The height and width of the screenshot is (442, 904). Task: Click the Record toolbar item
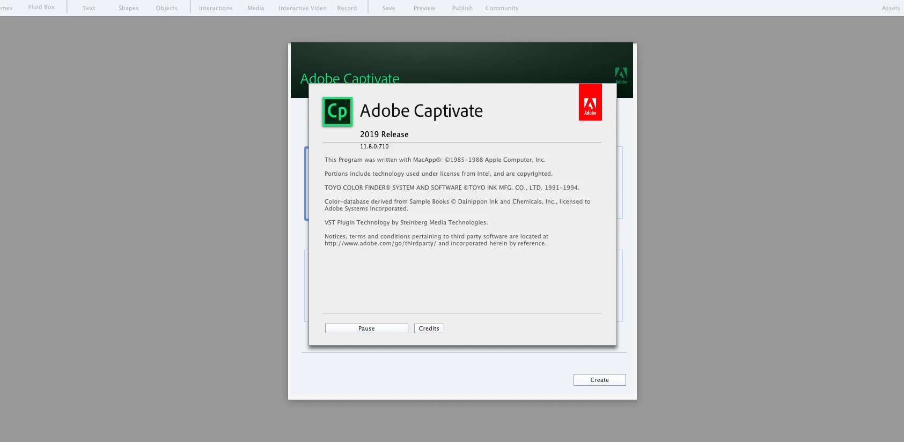(x=347, y=8)
